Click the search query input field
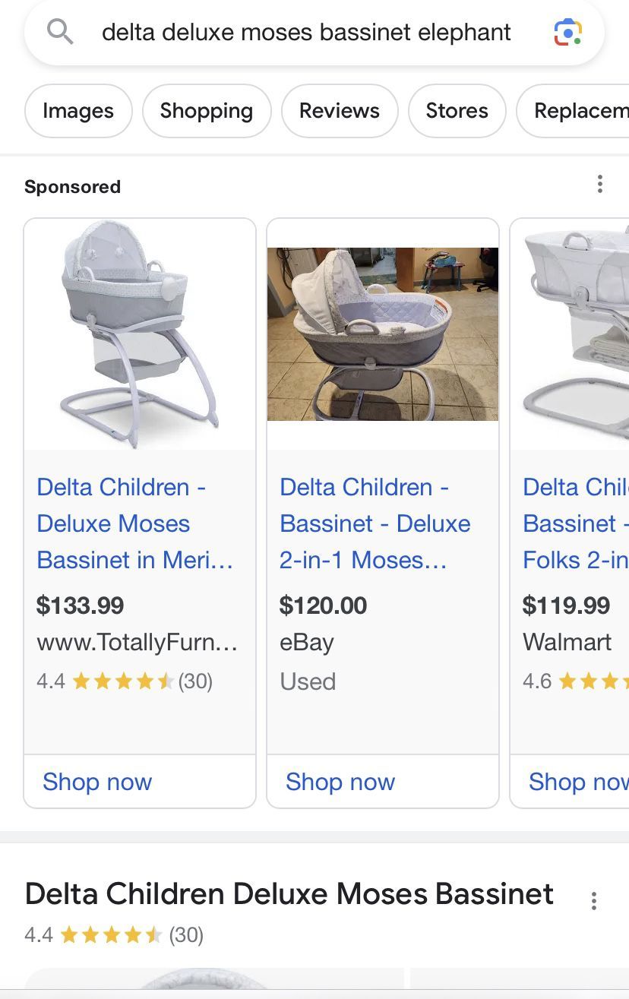Screen dimensions: 629x999 [304, 32]
